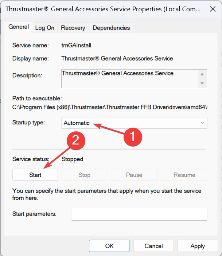Select the Path to executable text
Image resolution: width=222 pixels, height=256 pixels.
point(110,107)
